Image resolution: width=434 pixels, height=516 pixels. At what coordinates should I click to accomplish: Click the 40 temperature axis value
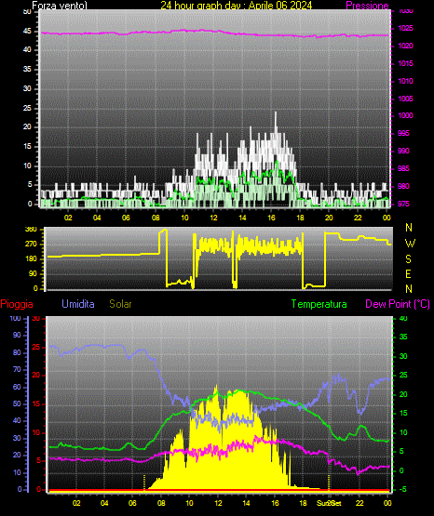pyautogui.click(x=403, y=319)
